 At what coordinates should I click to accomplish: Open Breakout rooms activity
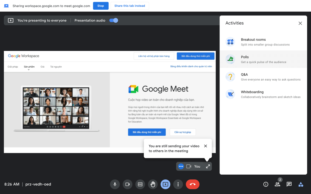tap(263, 42)
